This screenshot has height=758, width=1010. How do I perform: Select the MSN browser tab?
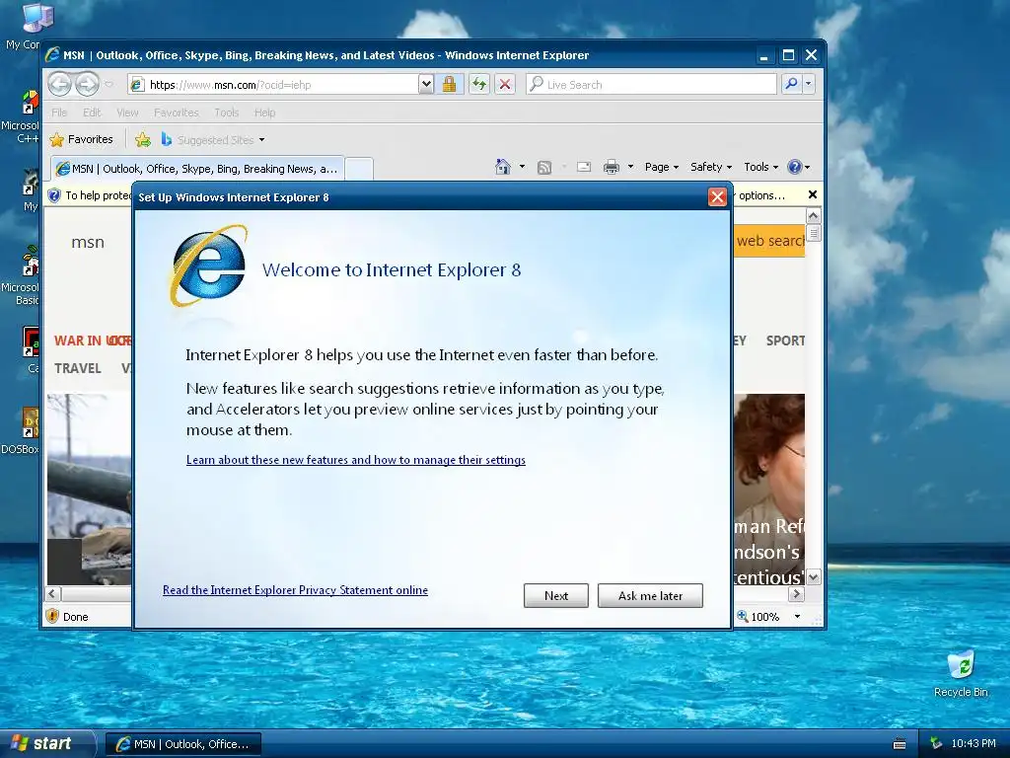pyautogui.click(x=197, y=168)
